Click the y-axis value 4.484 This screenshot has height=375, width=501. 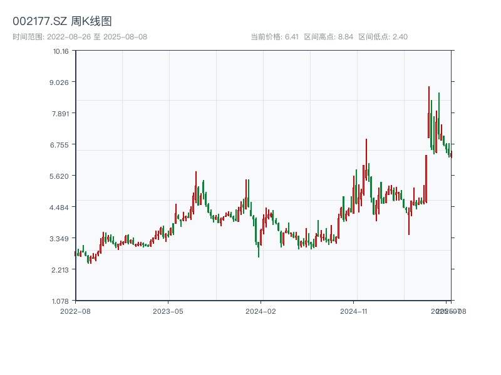click(x=59, y=207)
